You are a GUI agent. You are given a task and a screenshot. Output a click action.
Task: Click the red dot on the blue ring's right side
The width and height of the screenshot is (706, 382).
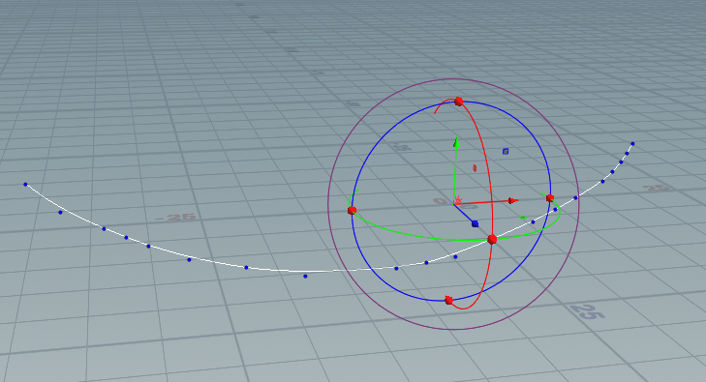pos(550,197)
